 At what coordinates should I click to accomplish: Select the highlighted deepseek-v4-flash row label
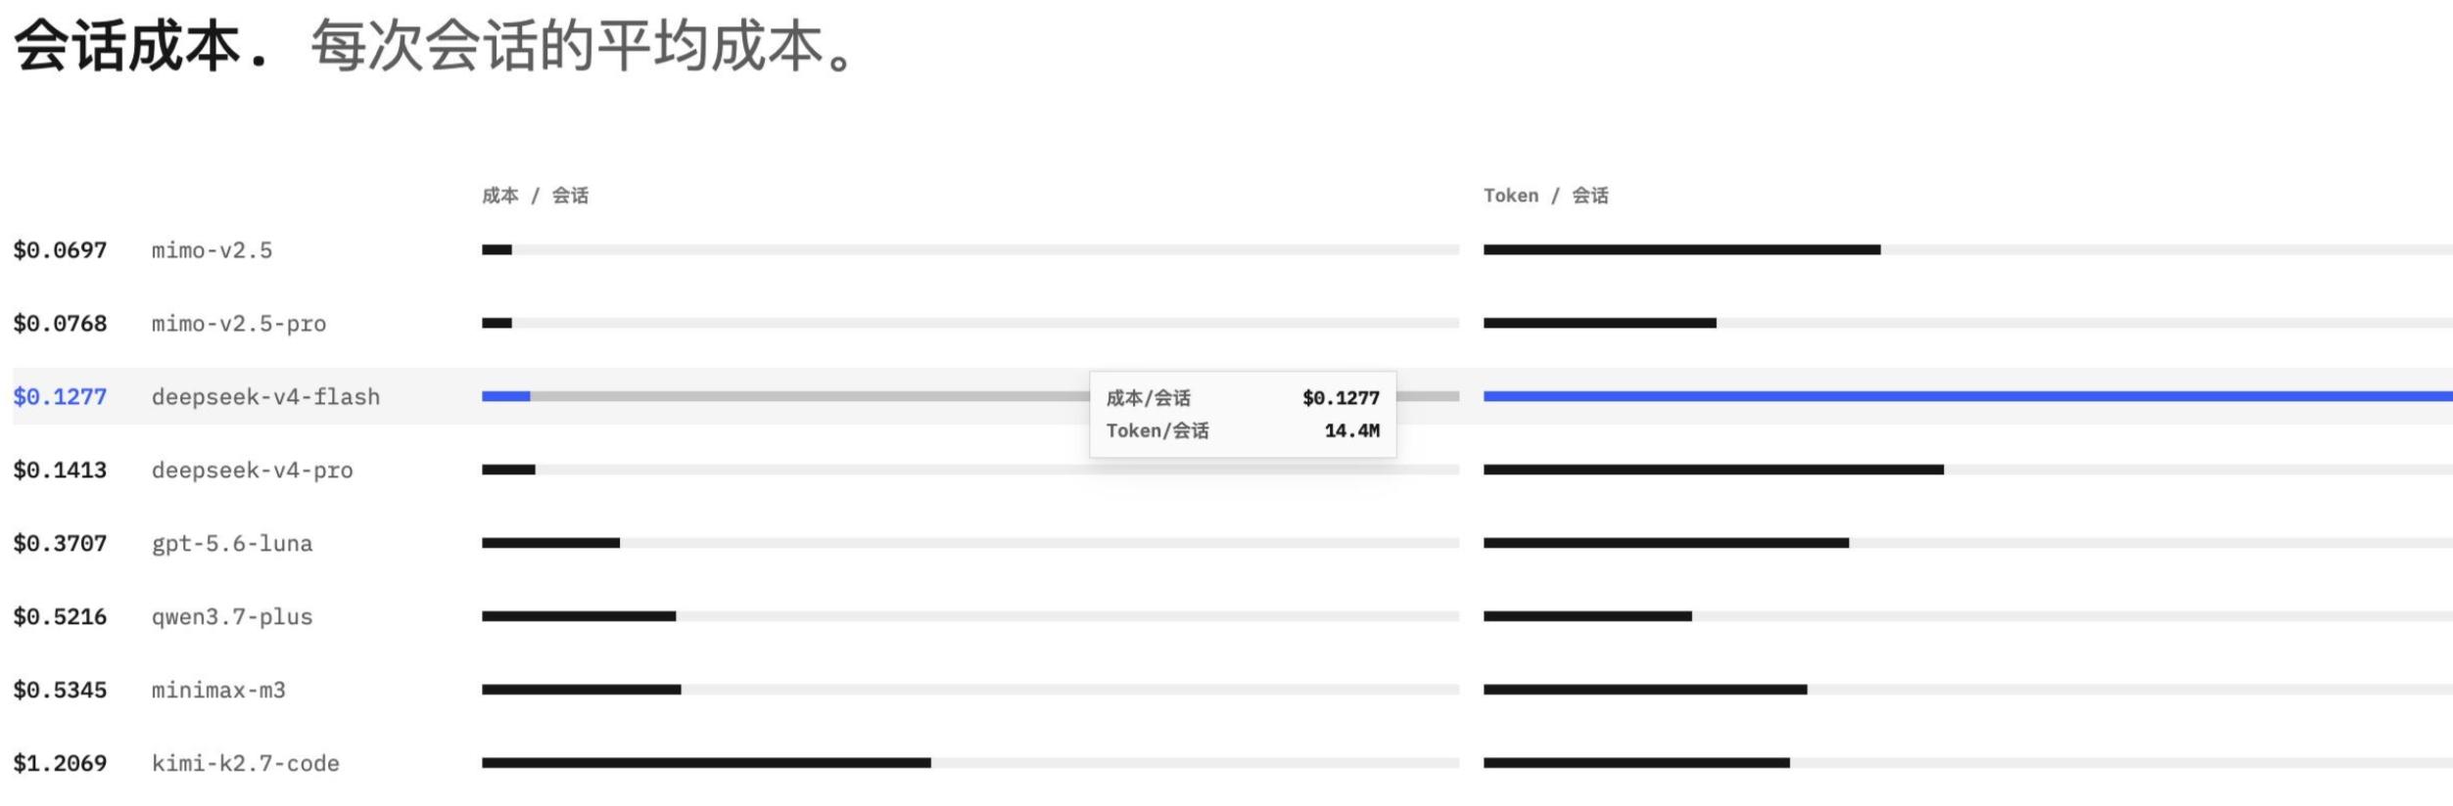tap(265, 397)
